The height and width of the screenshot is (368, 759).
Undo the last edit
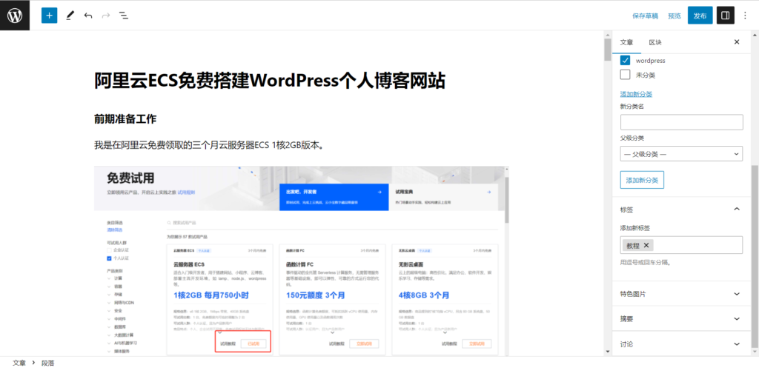point(88,16)
